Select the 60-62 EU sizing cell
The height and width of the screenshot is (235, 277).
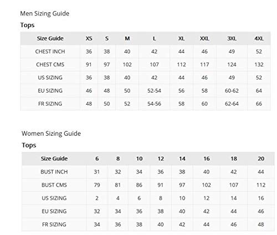pyautogui.click(x=232, y=91)
